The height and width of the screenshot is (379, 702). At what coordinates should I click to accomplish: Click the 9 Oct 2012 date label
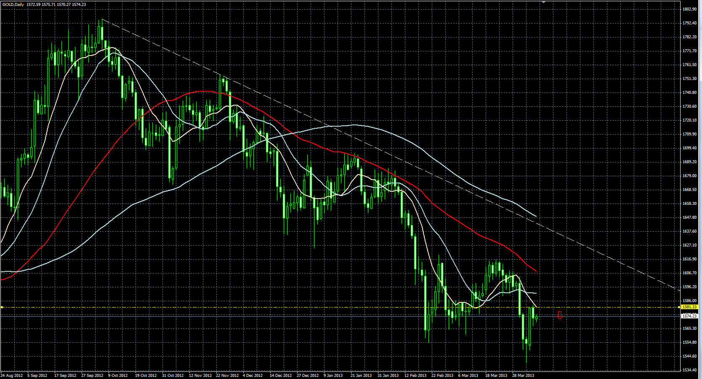coord(118,375)
